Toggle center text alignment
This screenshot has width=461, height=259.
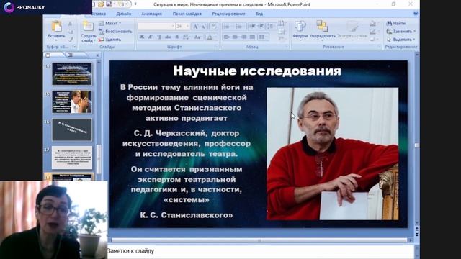pos(235,37)
